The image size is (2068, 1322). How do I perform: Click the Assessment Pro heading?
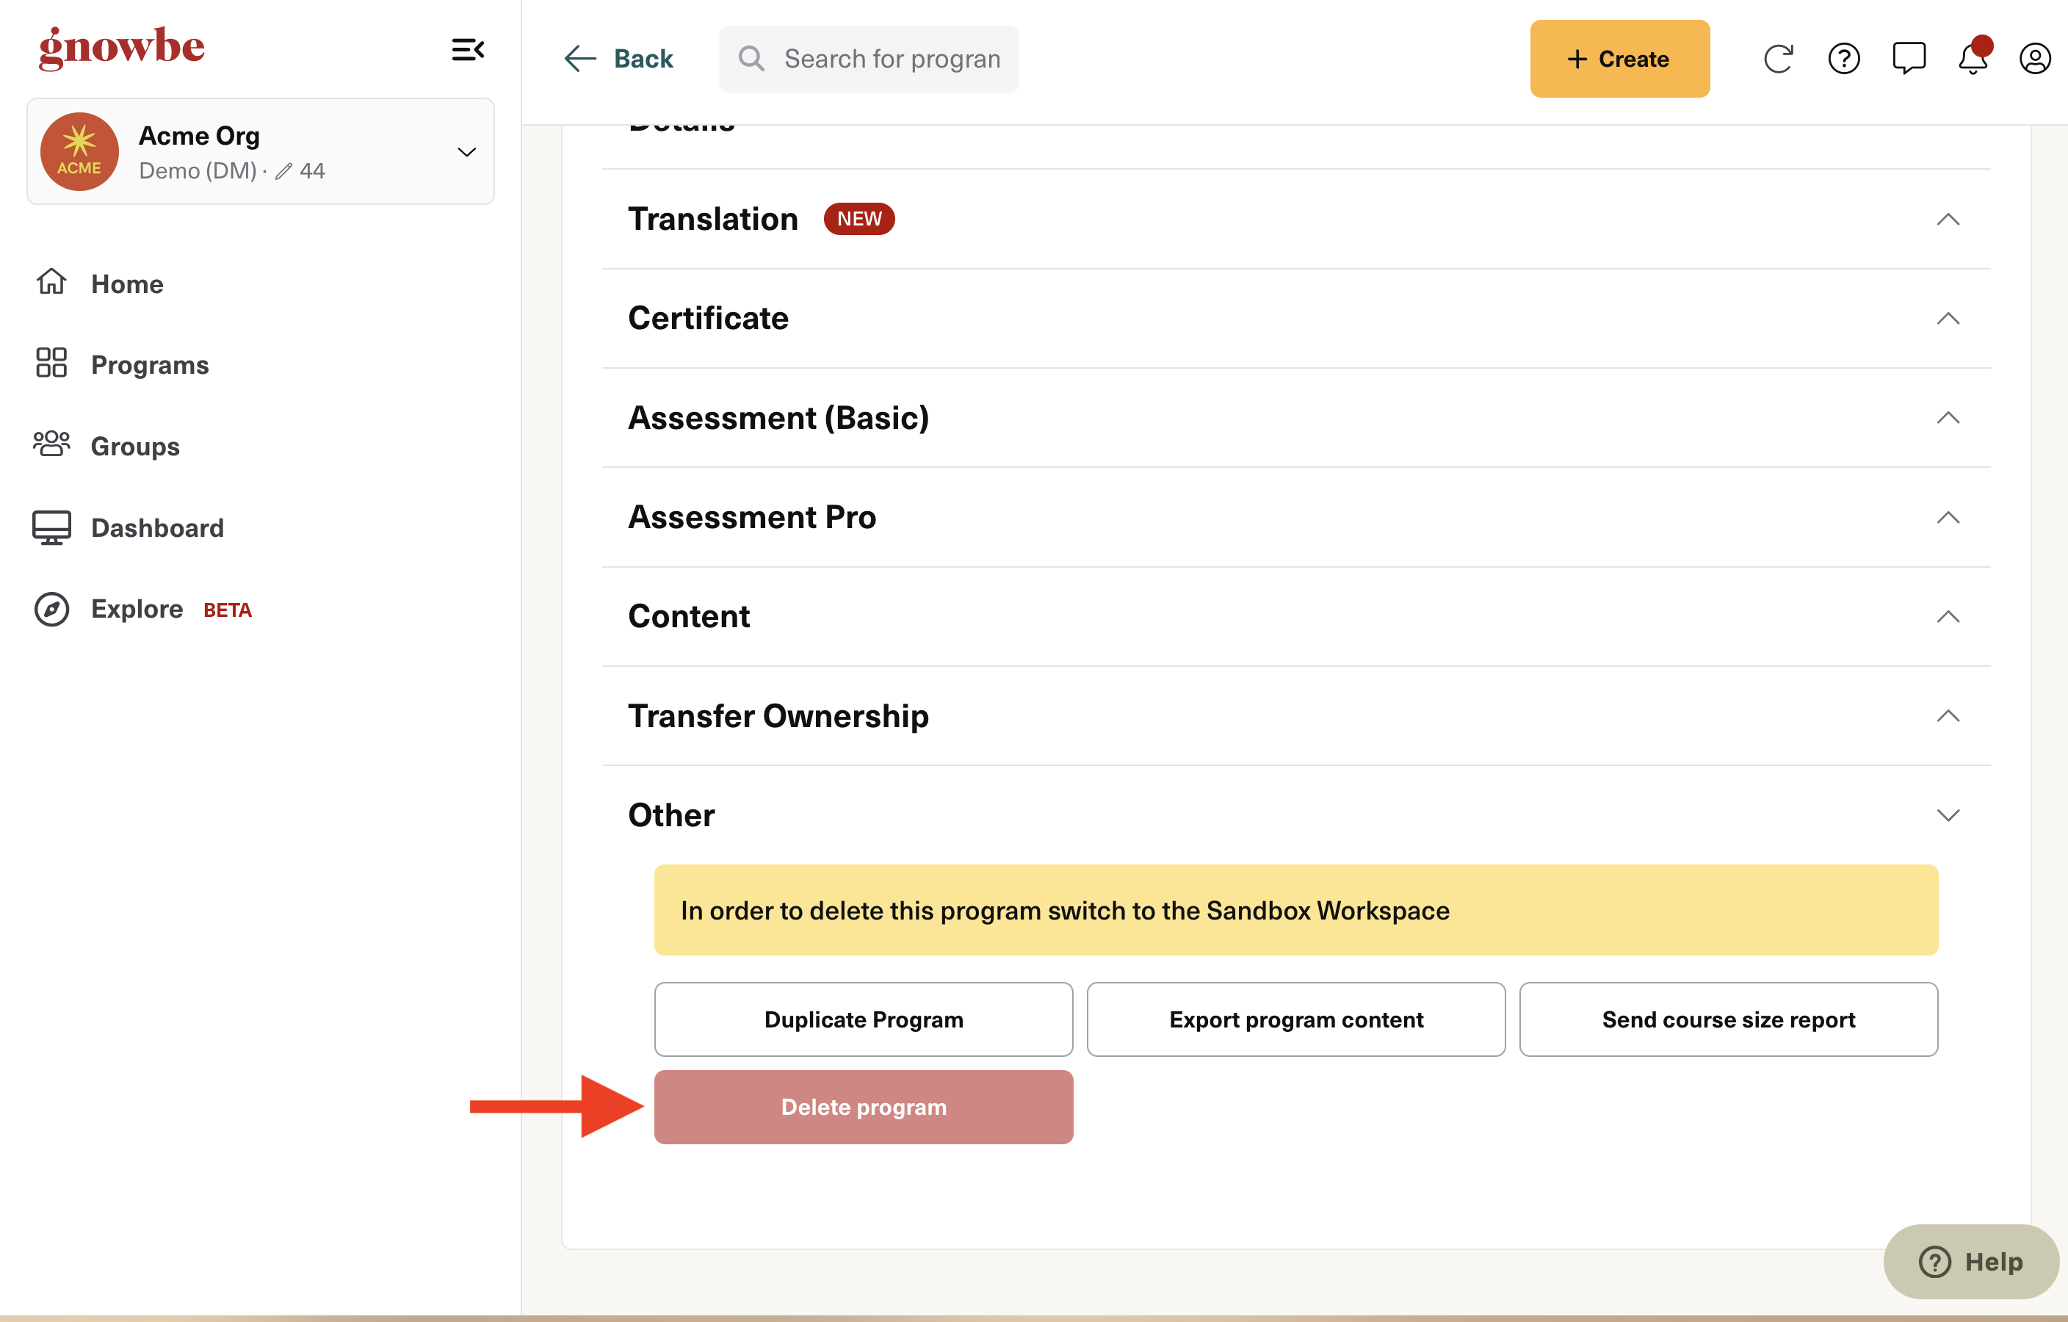pos(751,517)
